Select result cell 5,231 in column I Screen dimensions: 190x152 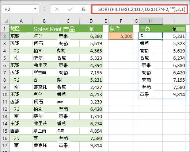click(x=174, y=36)
